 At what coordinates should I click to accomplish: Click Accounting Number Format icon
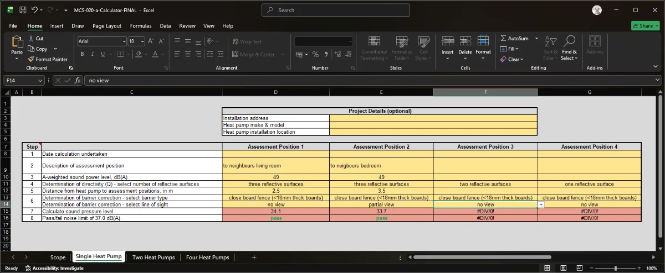(x=299, y=54)
